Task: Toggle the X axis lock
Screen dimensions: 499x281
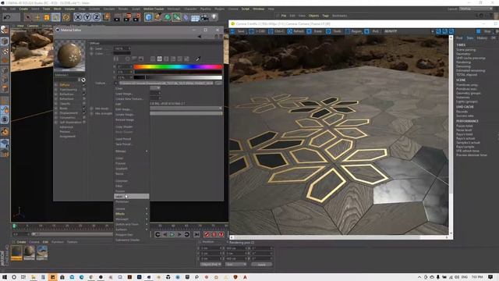Action: 78,17
